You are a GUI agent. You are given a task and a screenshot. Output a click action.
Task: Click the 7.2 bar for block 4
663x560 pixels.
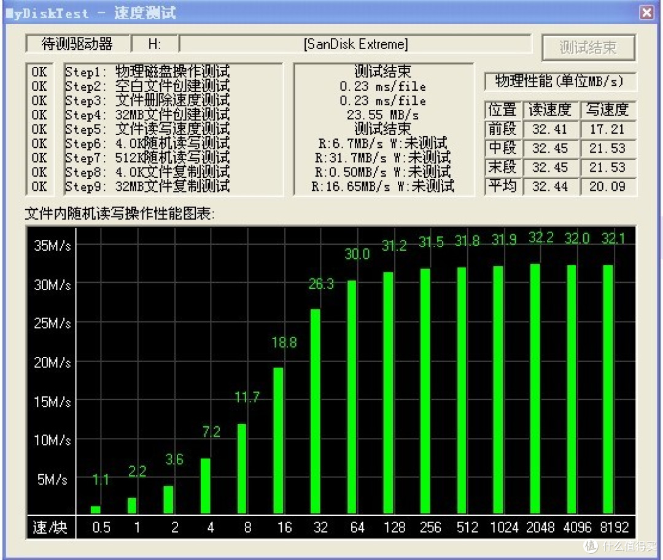click(206, 486)
